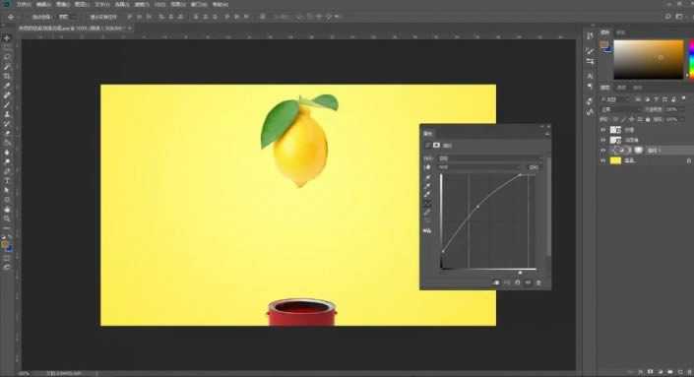The height and width of the screenshot is (377, 694).
Task: Open the curves channel dropdown
Action: coord(478,167)
